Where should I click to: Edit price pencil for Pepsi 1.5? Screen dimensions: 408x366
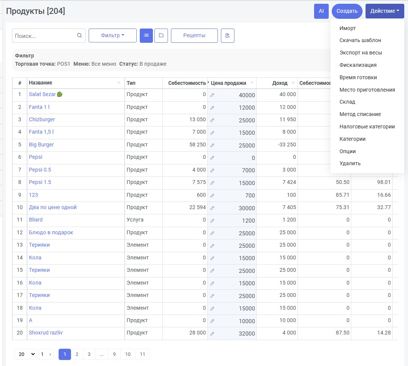[x=212, y=183]
